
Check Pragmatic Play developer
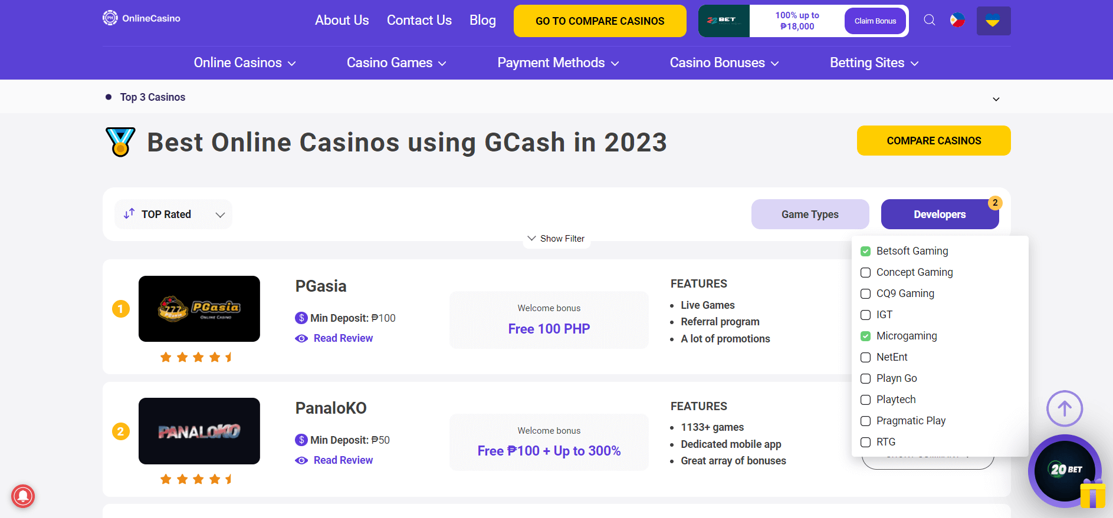pos(865,421)
